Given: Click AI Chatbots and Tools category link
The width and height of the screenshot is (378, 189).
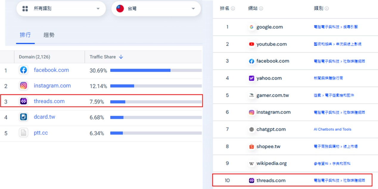Looking at the screenshot, I should click(332, 129).
